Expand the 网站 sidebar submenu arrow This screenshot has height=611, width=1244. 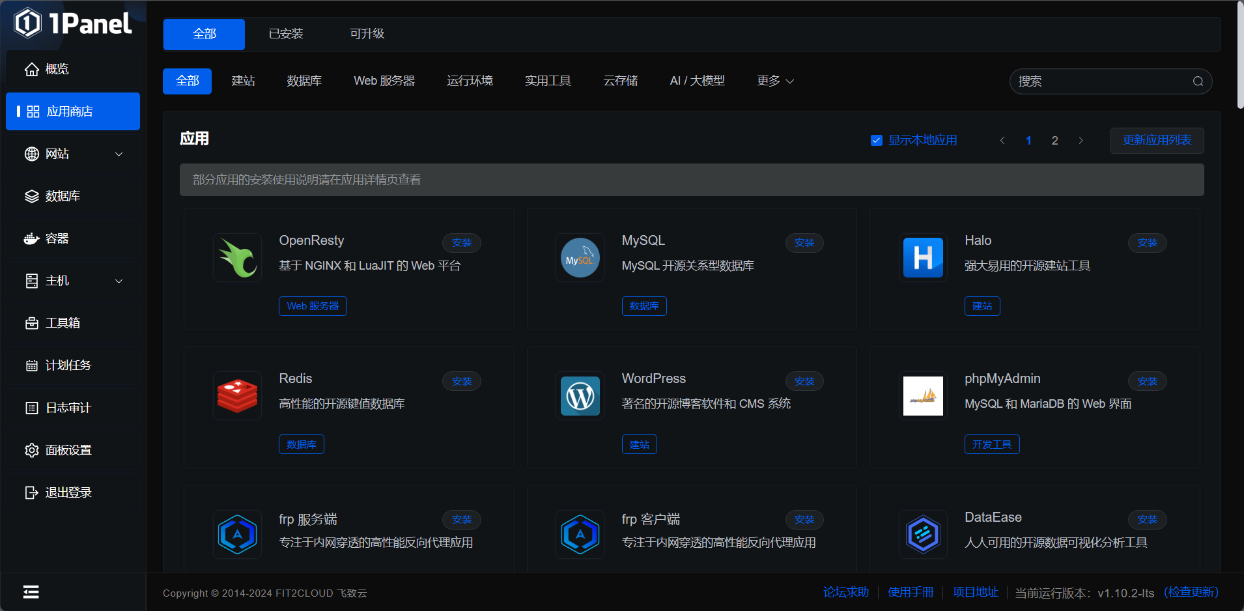(119, 154)
